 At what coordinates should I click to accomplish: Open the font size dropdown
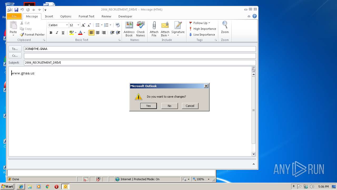click(x=78, y=25)
